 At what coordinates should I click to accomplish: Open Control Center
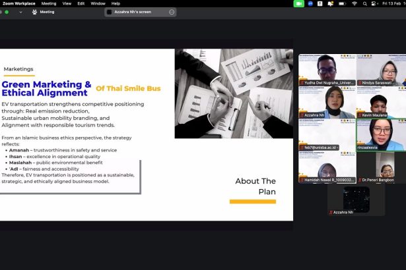[x=374, y=3]
